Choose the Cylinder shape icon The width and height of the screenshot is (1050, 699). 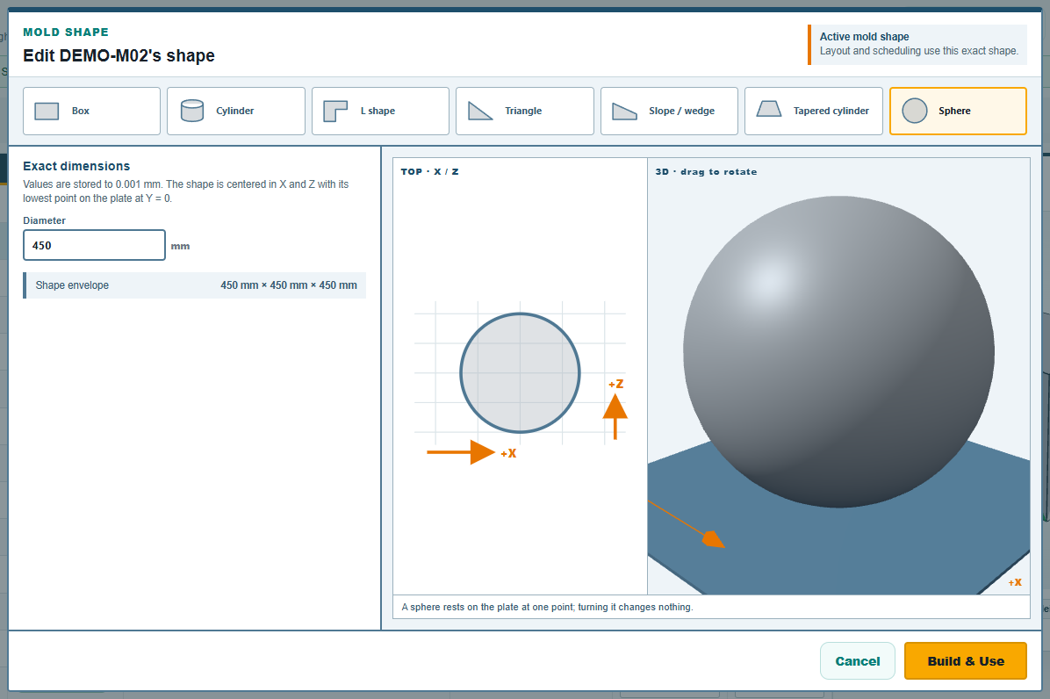[x=192, y=112]
